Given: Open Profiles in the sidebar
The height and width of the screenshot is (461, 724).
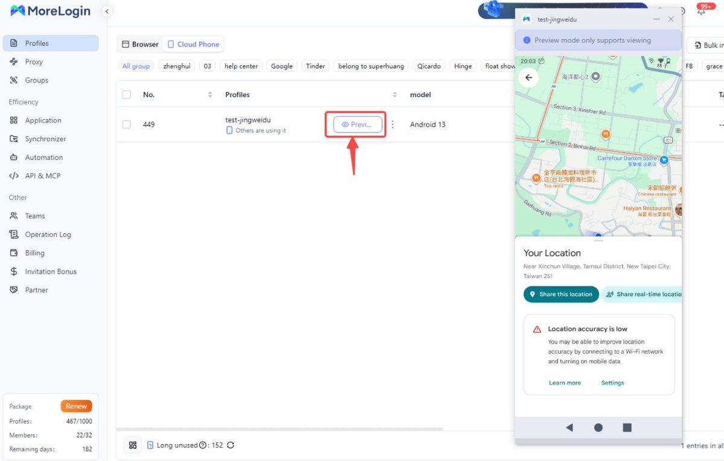Looking at the screenshot, I should pos(51,43).
